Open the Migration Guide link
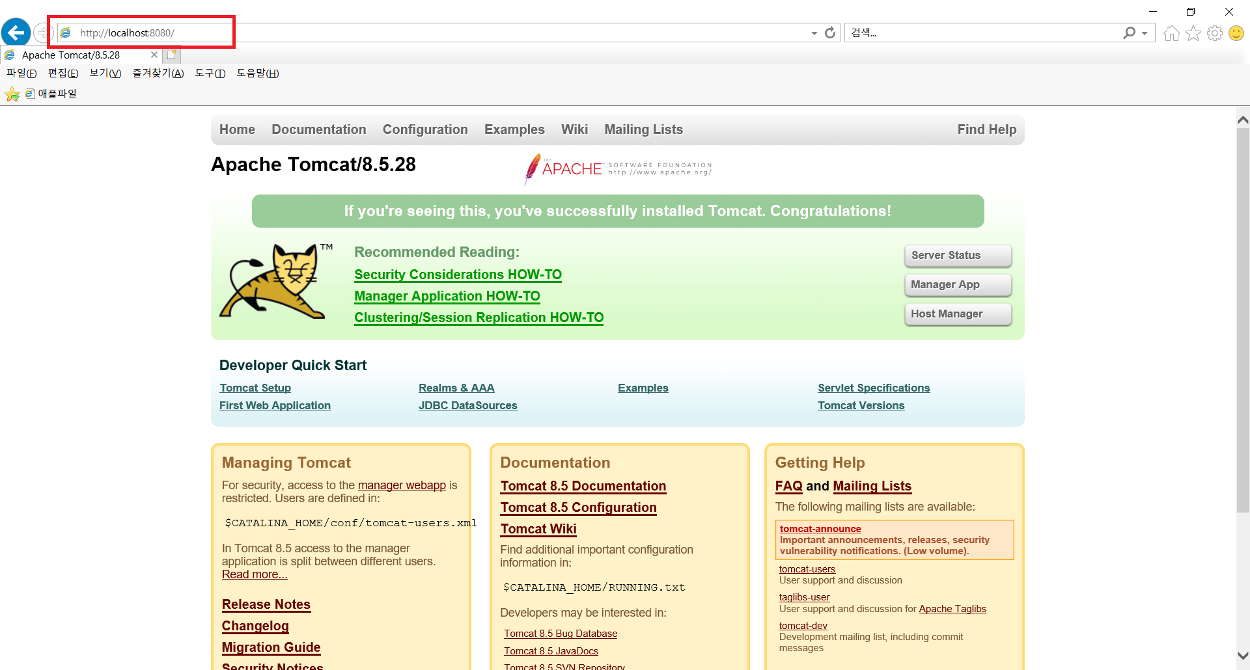This screenshot has height=670, width=1250. tap(271, 647)
